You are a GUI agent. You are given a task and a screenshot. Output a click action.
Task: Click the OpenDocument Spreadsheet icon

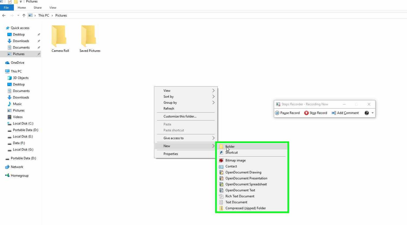[221, 184]
